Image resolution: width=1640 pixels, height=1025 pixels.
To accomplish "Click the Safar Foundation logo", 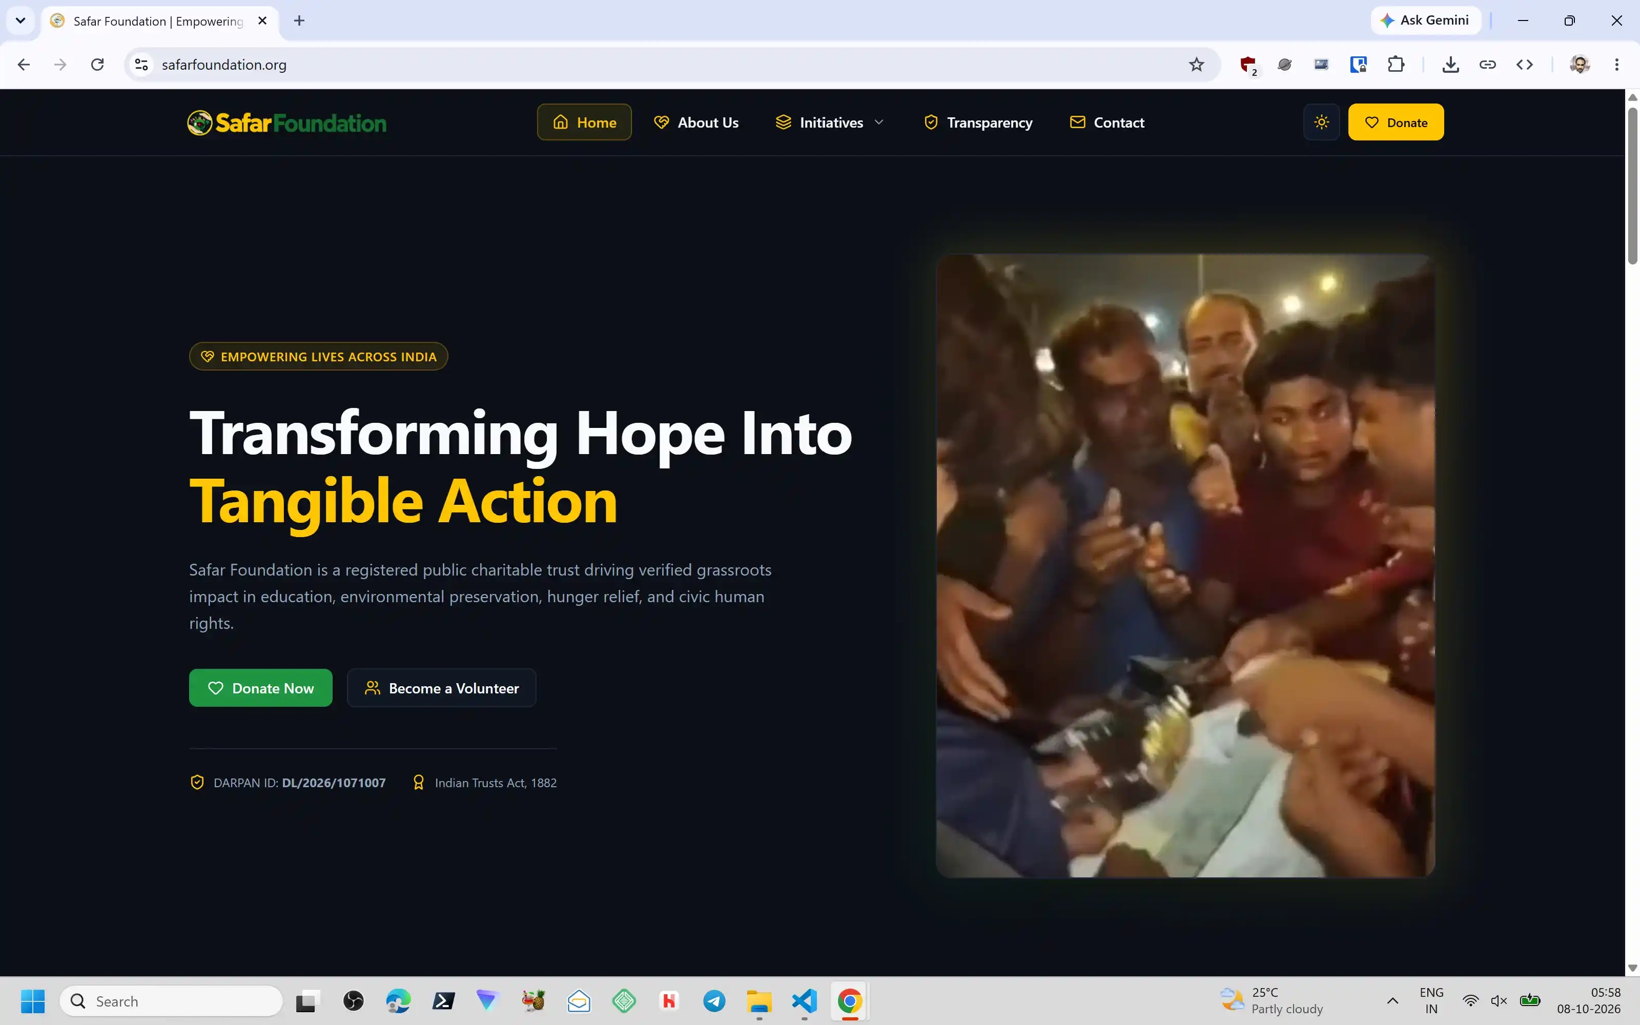I will 286,122.
